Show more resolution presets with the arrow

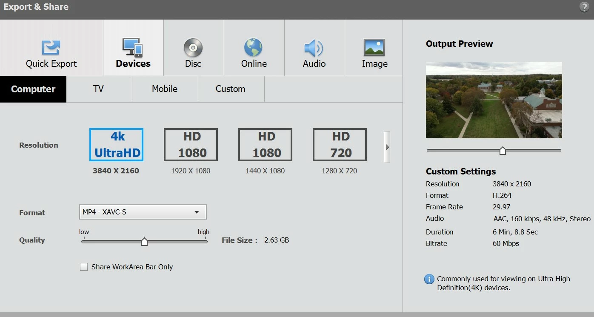click(387, 147)
